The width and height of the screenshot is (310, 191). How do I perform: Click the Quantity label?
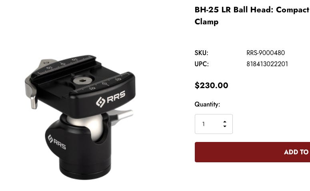[x=207, y=104]
